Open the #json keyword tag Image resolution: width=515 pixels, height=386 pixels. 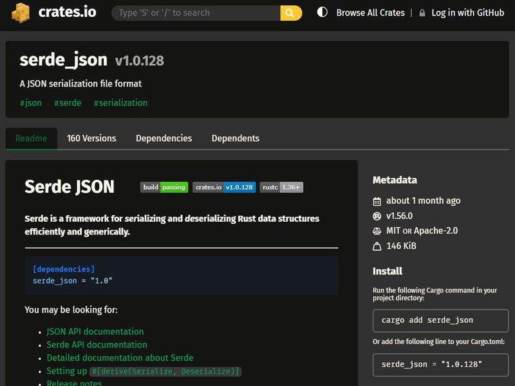[31, 103]
